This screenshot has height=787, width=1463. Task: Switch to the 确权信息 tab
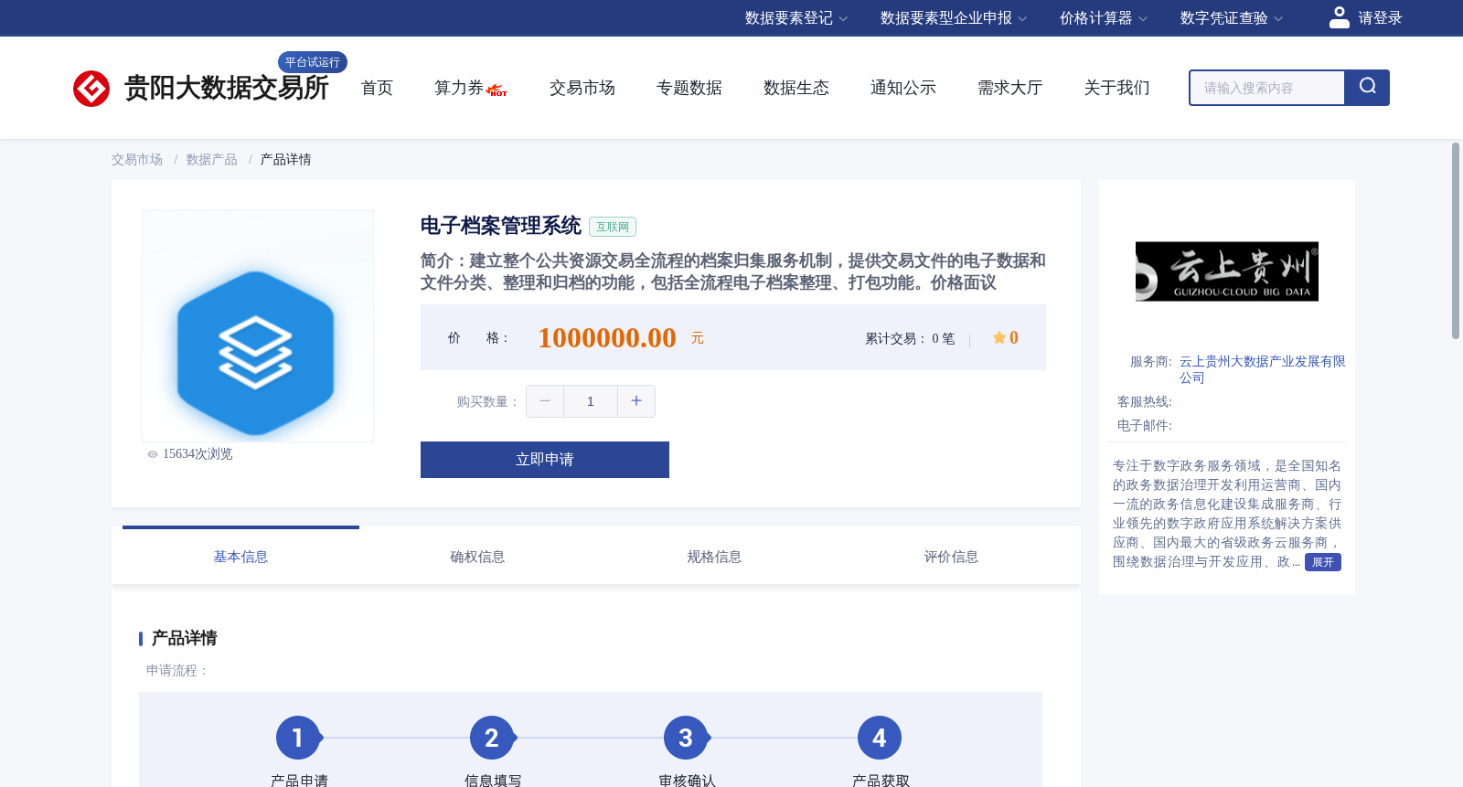coord(477,557)
